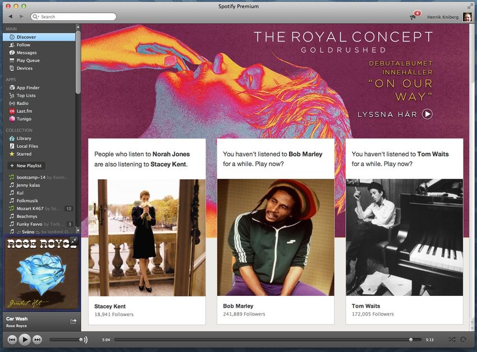This screenshot has height=352, width=477.
Task: Open the bootcamp-14 playlist
Action: pos(39,177)
